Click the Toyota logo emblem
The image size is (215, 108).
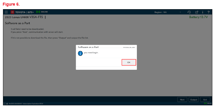click(x=12, y=12)
